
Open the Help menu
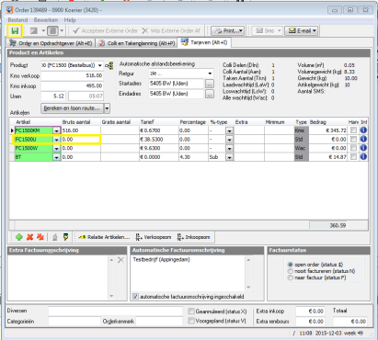click(x=70, y=20)
